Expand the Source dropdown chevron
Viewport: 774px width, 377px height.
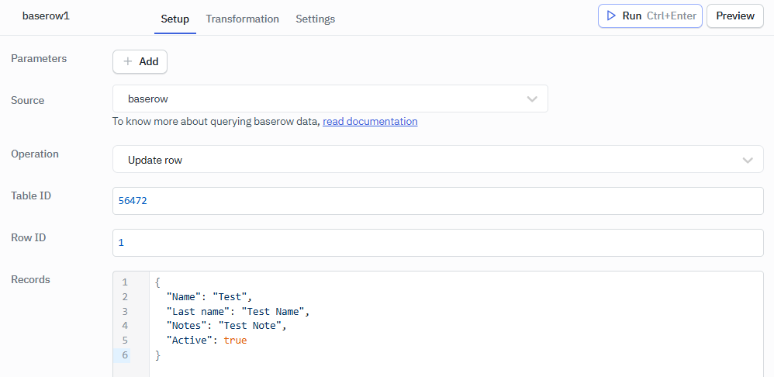532,99
